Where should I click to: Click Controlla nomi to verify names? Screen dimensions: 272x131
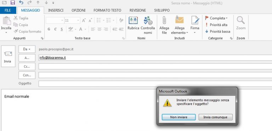(x=148, y=25)
